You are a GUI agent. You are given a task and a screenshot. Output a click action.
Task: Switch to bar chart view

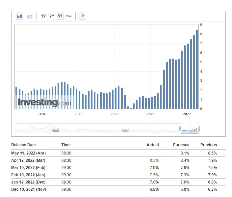coord(20,16)
